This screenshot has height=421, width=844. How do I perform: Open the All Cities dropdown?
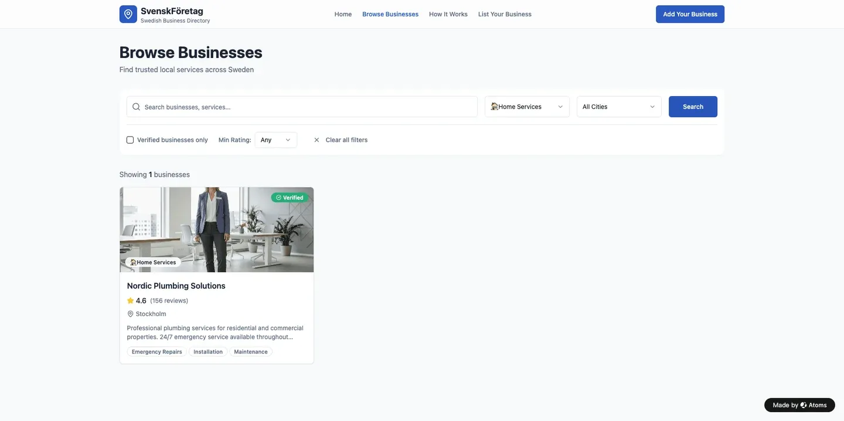619,107
